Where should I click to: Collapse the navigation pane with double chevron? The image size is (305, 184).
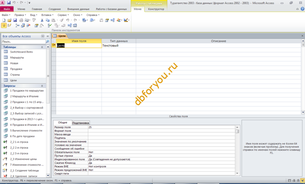tap(48, 36)
